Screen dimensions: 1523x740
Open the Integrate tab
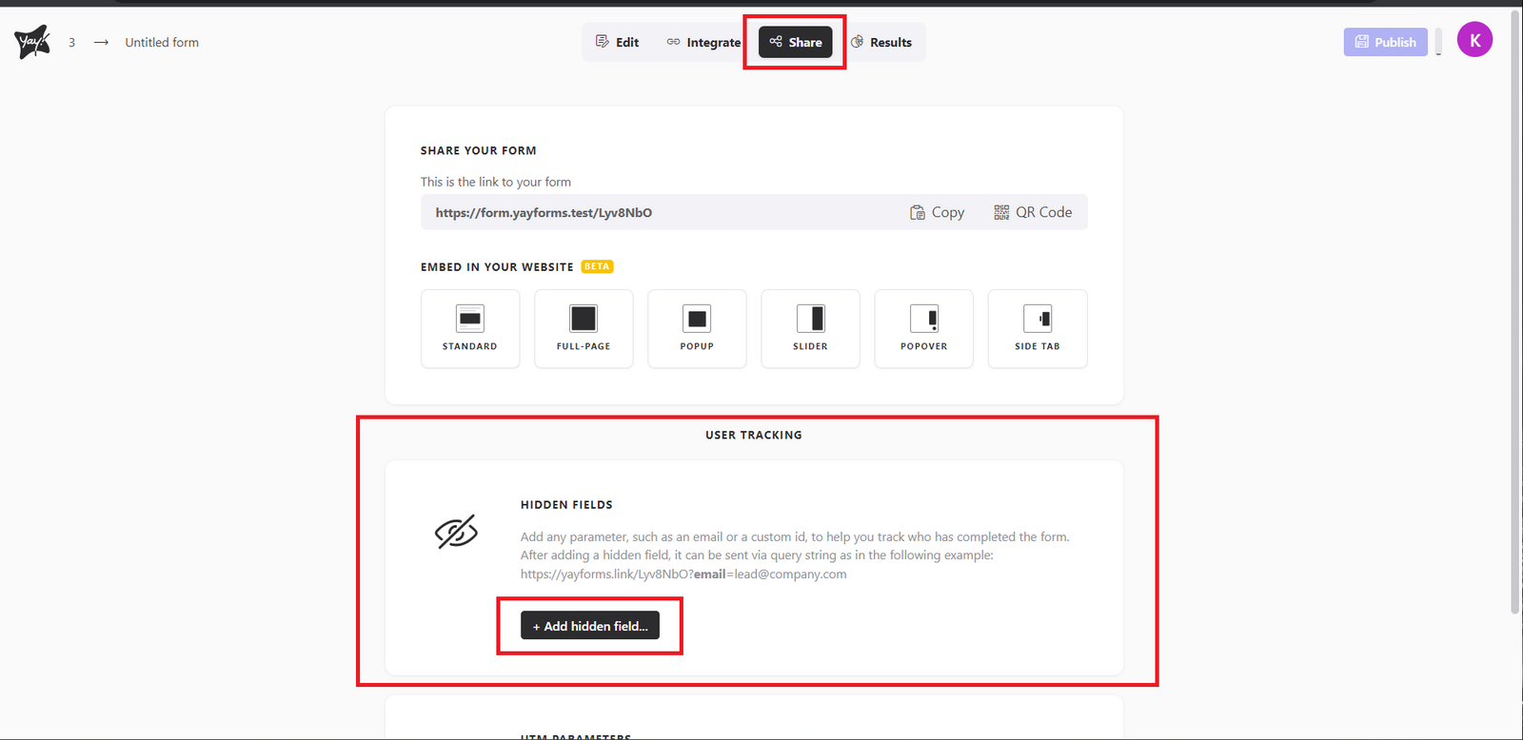[703, 42]
